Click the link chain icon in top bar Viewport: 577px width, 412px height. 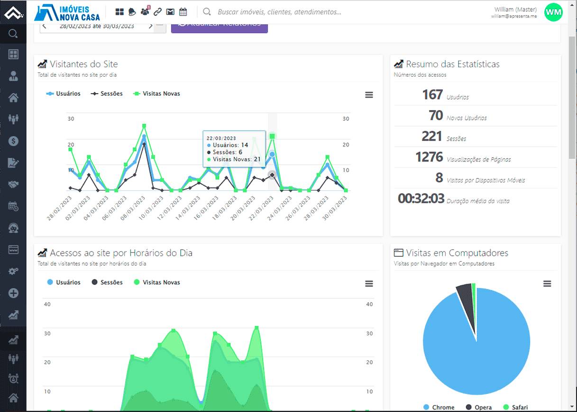pos(157,12)
